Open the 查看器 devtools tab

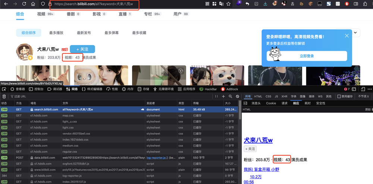pyautogui.click(x=18, y=89)
